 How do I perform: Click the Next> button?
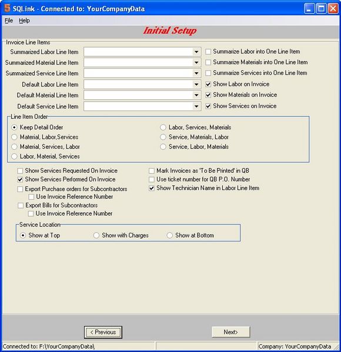click(230, 332)
